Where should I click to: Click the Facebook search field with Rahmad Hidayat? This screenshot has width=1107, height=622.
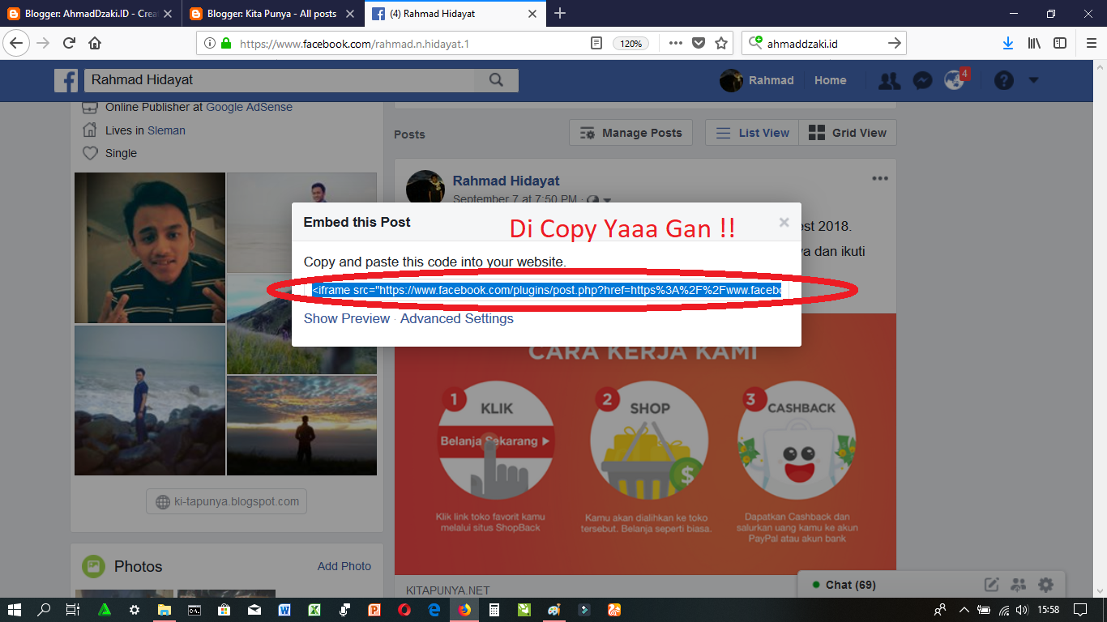(280, 80)
